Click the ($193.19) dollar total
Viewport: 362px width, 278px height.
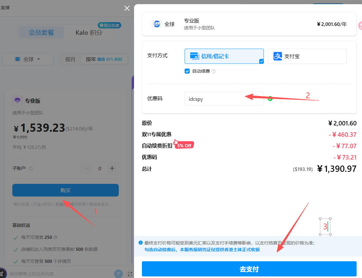tap(303, 169)
